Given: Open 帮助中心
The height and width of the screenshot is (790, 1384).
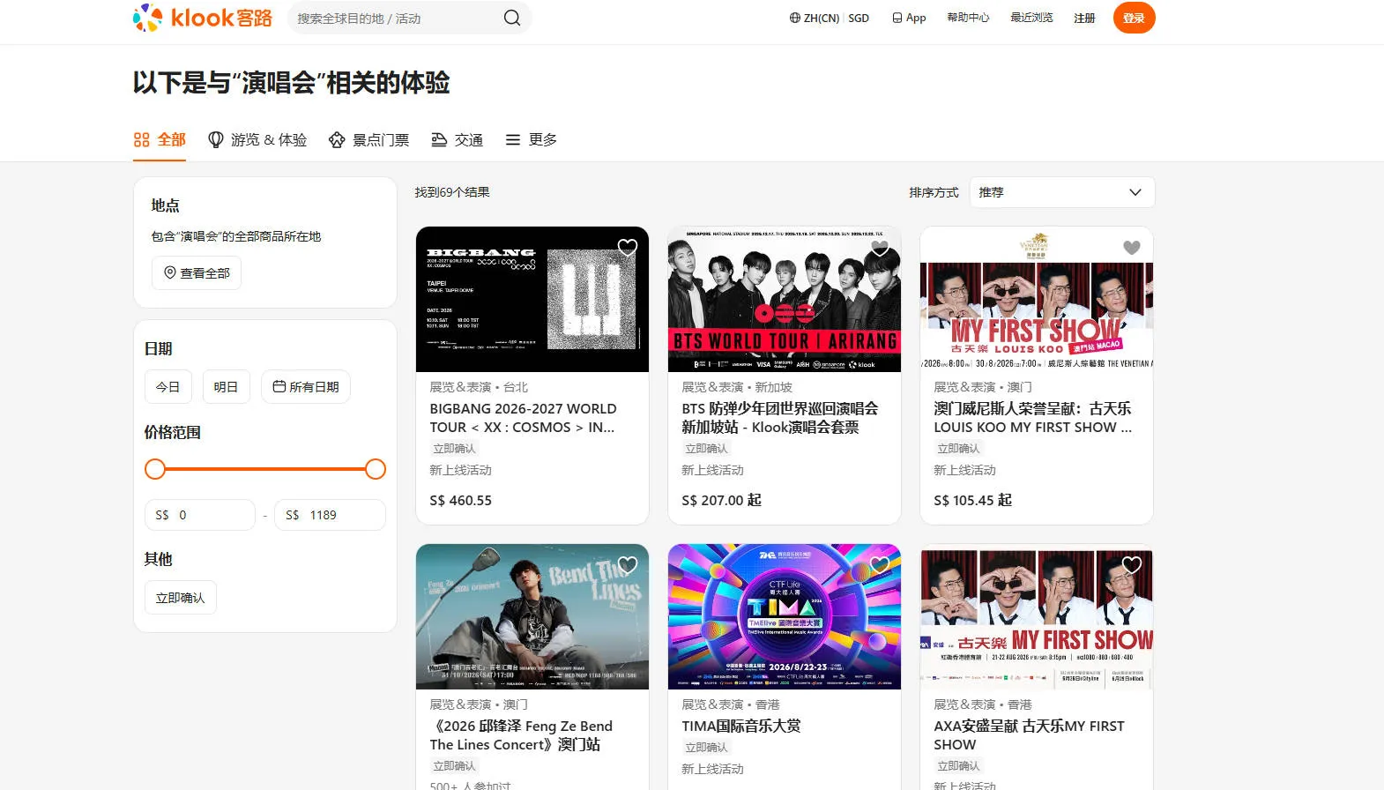Looking at the screenshot, I should [x=968, y=18].
